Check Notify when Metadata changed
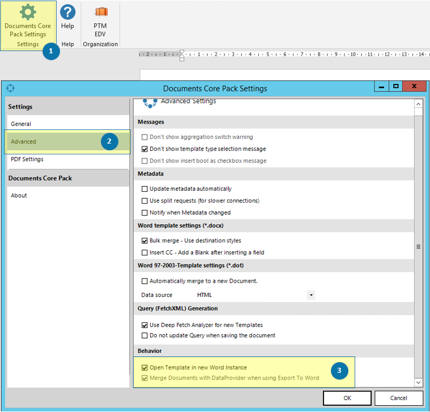430x412 pixels. tap(144, 213)
